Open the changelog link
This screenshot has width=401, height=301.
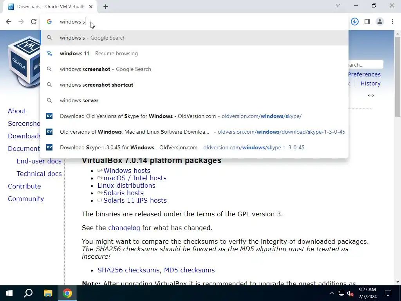pyautogui.click(x=124, y=228)
